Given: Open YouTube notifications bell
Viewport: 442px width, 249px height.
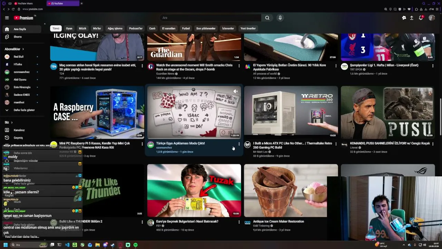Looking at the screenshot, I should [421, 18].
